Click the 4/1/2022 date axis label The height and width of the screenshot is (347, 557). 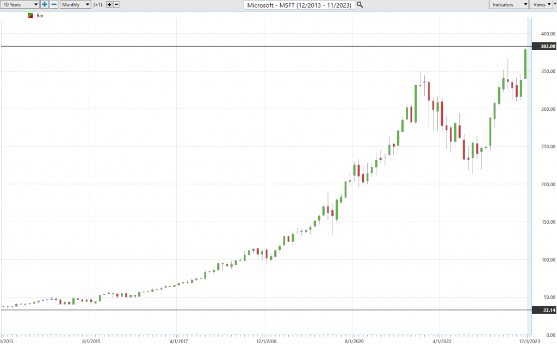(442, 342)
